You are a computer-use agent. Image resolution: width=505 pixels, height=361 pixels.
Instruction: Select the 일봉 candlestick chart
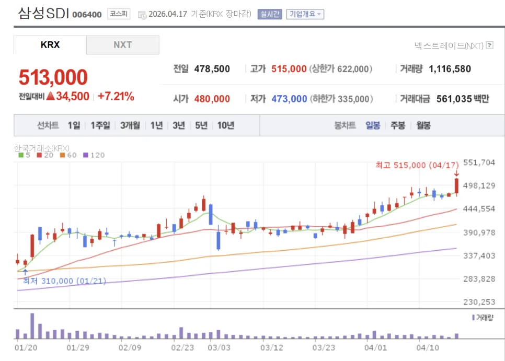coord(373,125)
